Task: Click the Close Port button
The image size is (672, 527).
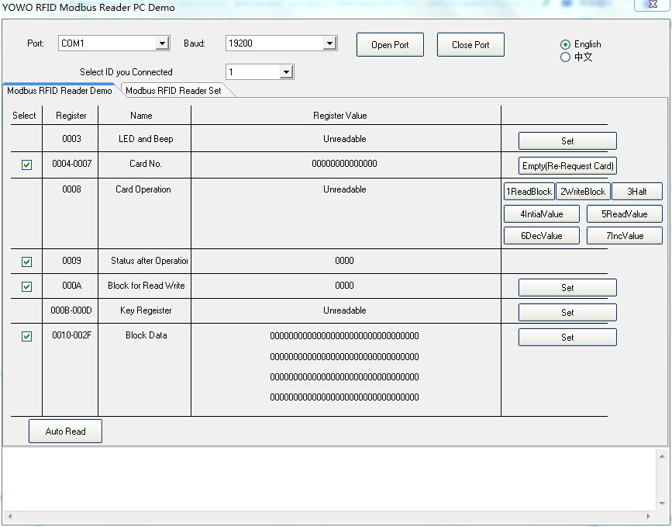Action: pos(470,45)
